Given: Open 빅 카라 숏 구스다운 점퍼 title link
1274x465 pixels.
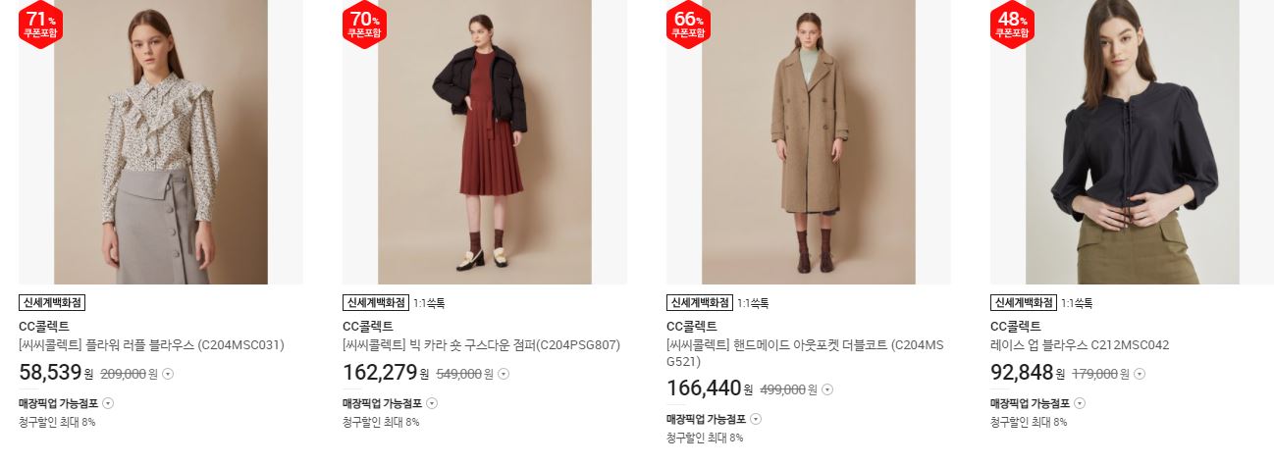Looking at the screenshot, I should click(x=481, y=345).
